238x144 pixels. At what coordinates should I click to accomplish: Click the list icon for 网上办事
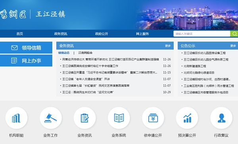(14, 61)
